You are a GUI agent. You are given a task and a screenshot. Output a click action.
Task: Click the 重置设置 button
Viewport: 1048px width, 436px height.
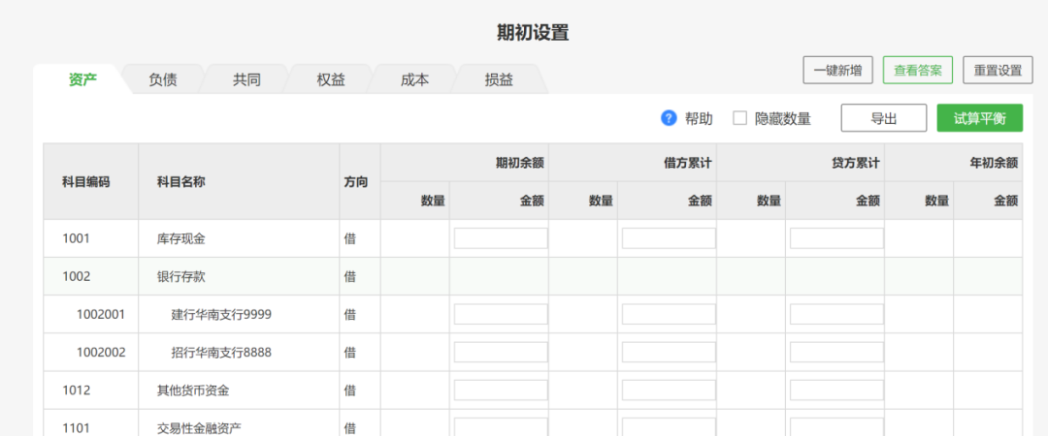998,70
